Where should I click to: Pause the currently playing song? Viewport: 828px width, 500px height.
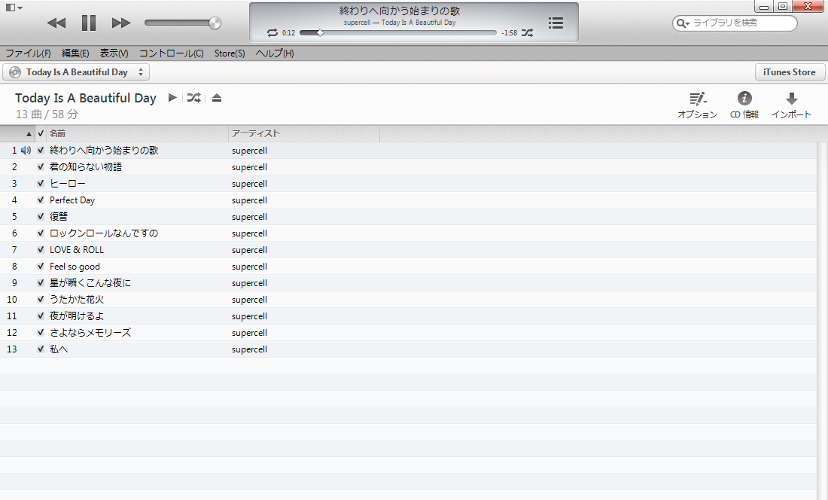coord(89,23)
